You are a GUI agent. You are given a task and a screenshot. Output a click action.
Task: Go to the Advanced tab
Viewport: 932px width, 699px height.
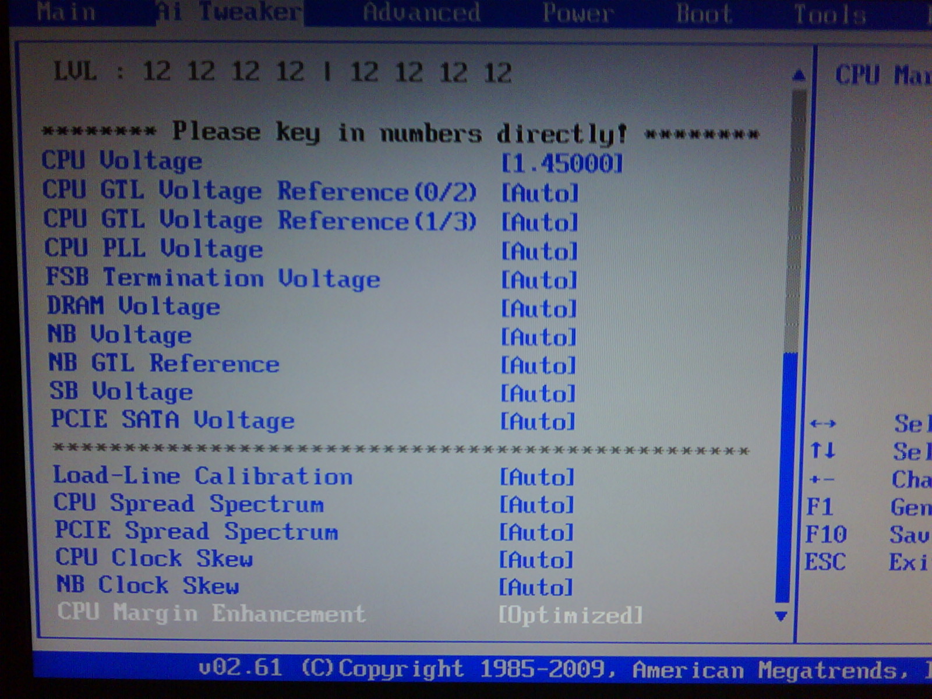pos(422,12)
